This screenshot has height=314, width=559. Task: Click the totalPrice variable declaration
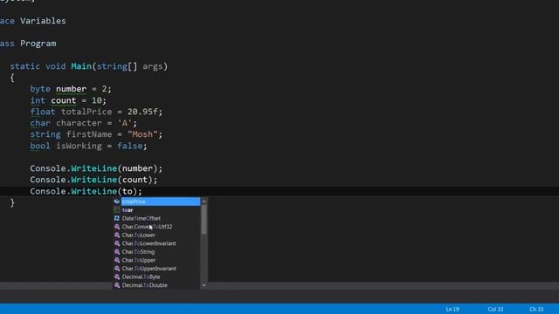coord(86,112)
